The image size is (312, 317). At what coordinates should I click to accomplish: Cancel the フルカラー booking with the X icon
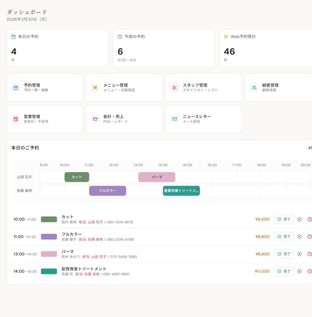(x=299, y=237)
